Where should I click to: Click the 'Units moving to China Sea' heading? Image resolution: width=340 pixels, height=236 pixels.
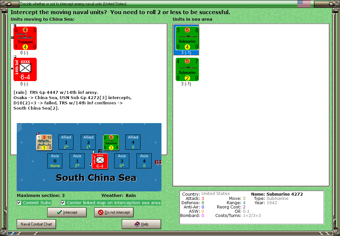point(43,19)
